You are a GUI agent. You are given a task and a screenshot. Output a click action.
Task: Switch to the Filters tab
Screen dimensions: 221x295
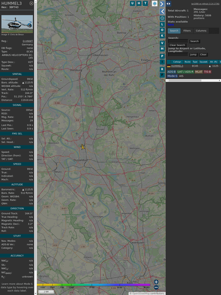[187, 31]
